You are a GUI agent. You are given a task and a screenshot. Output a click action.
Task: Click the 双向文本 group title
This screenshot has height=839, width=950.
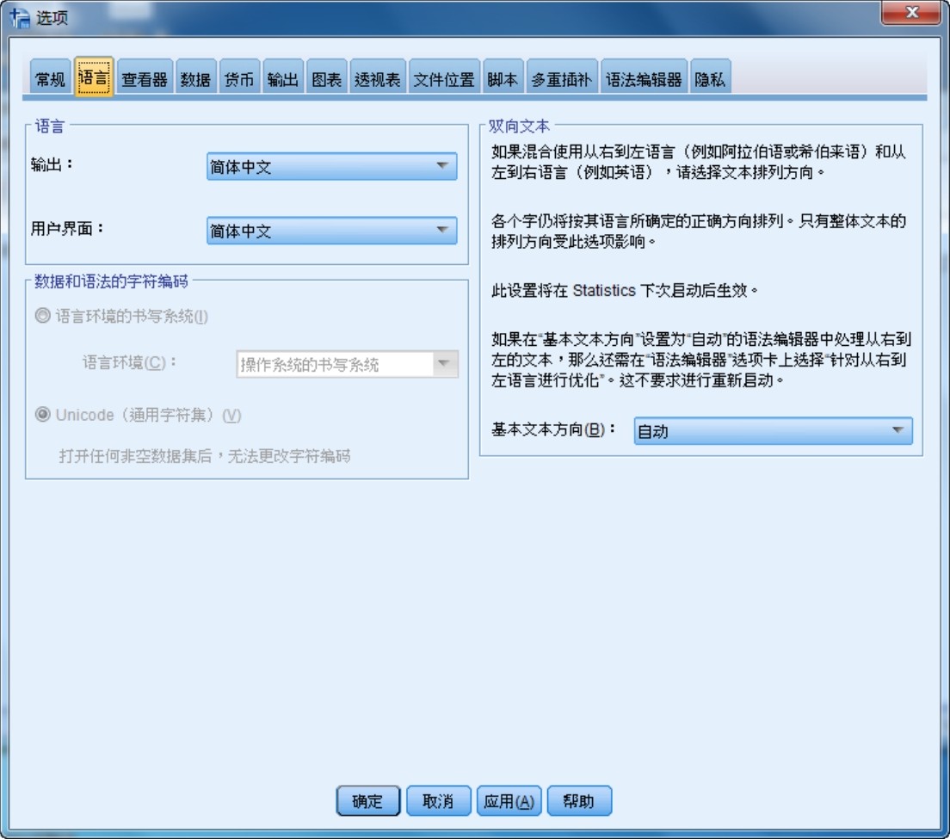(519, 126)
